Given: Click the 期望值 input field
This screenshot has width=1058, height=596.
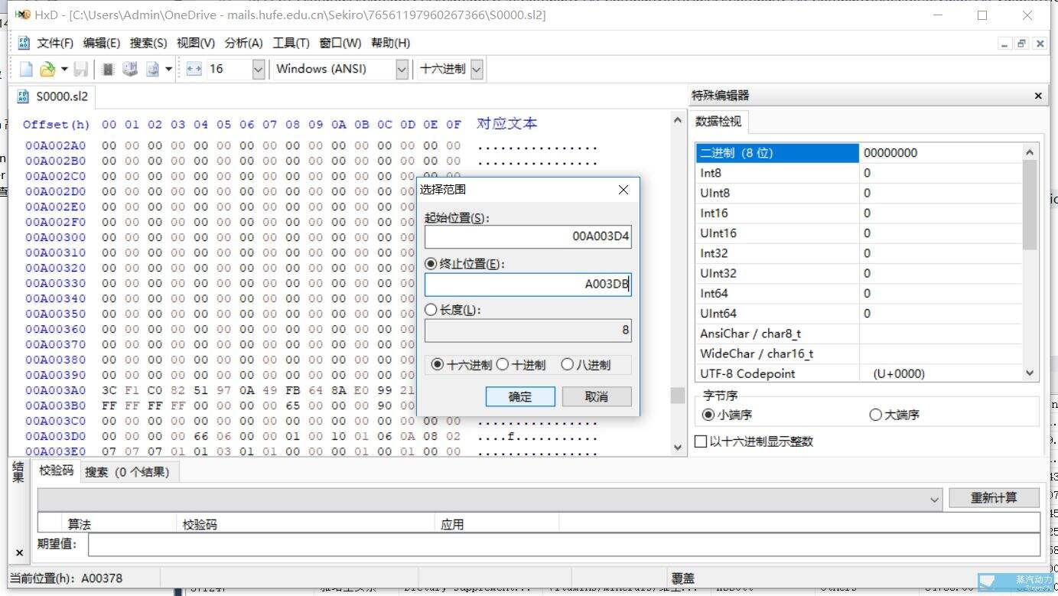Looking at the screenshot, I should 564,544.
